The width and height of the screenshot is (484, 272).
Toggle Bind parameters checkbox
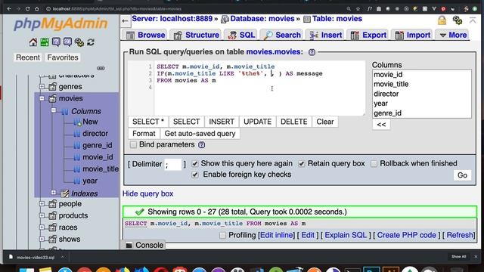pos(133,144)
